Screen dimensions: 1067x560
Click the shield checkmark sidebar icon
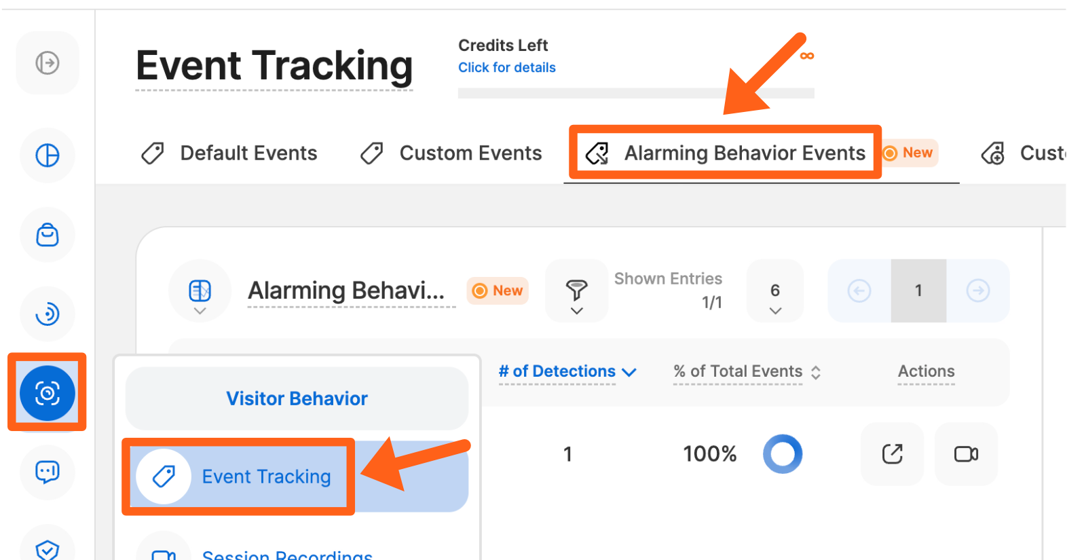pyautogui.click(x=48, y=548)
